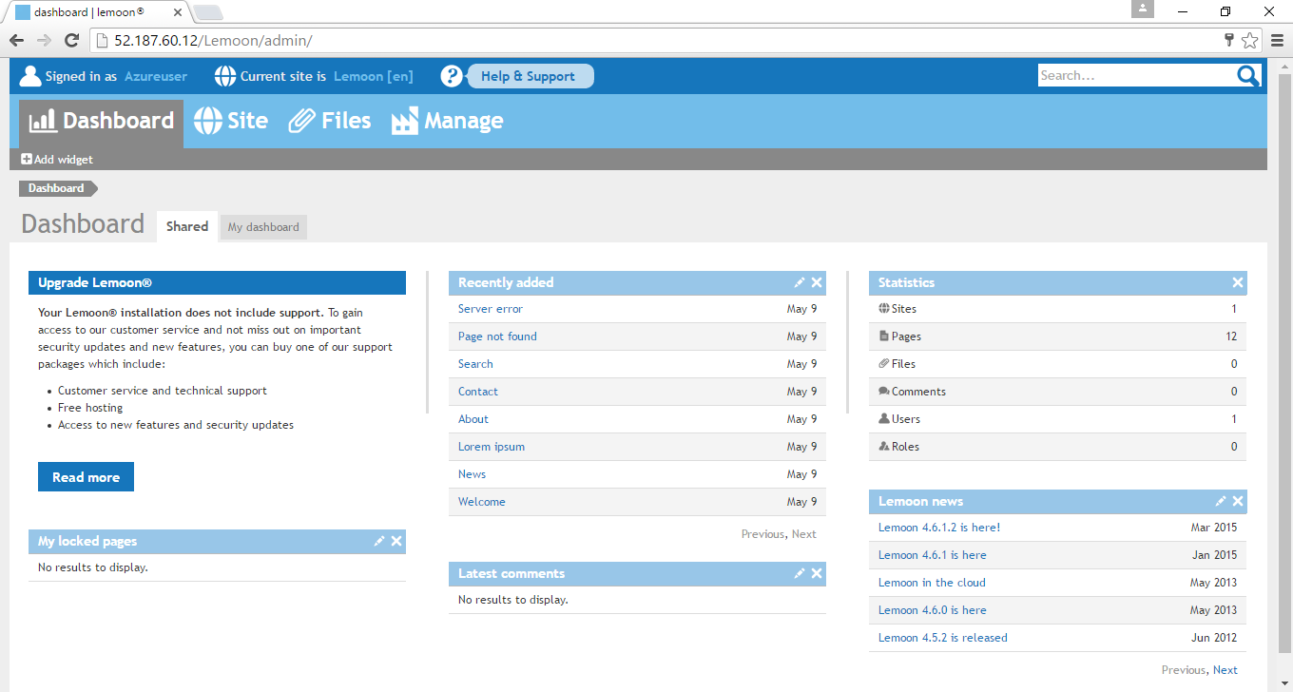Switch to My dashboard tab

click(x=263, y=227)
